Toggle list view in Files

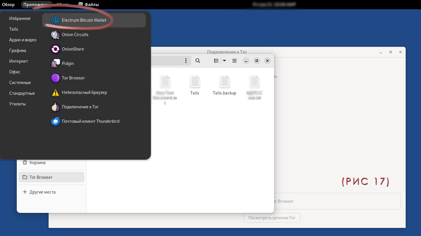216,61
